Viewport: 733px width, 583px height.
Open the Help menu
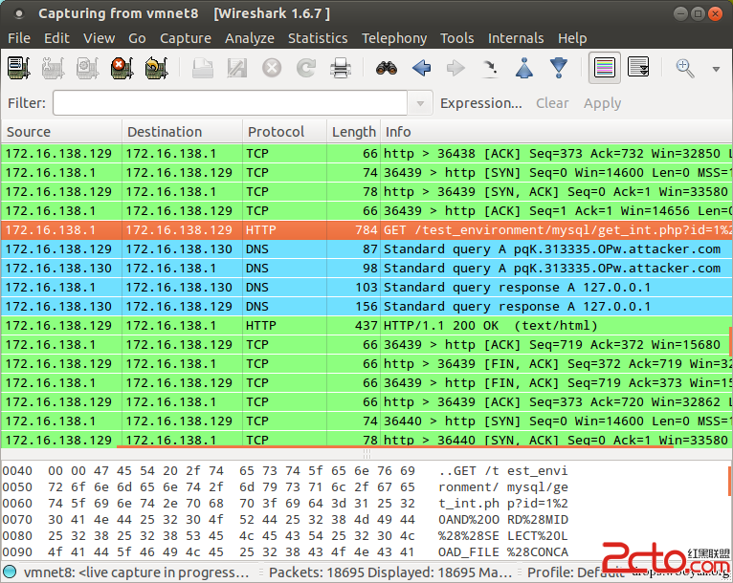(572, 38)
